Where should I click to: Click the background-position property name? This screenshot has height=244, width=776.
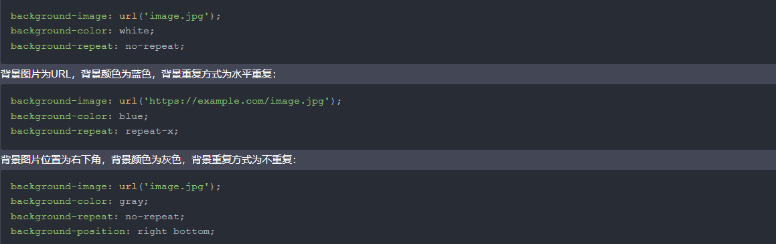pyautogui.click(x=68, y=231)
